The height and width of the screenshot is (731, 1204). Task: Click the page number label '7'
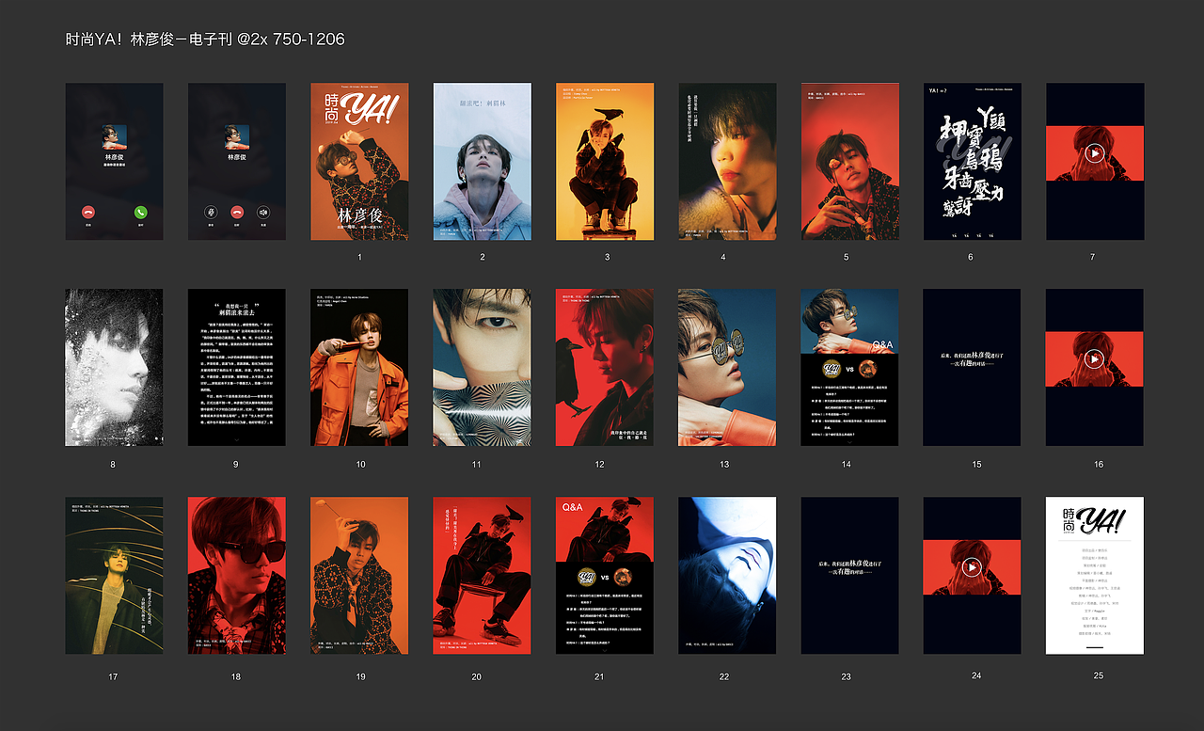click(x=1093, y=257)
